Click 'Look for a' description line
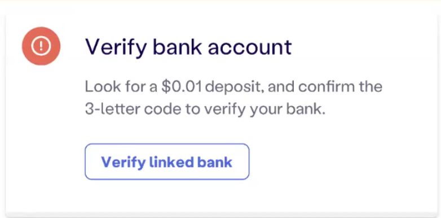This screenshot has width=441, height=218. (x=121, y=86)
